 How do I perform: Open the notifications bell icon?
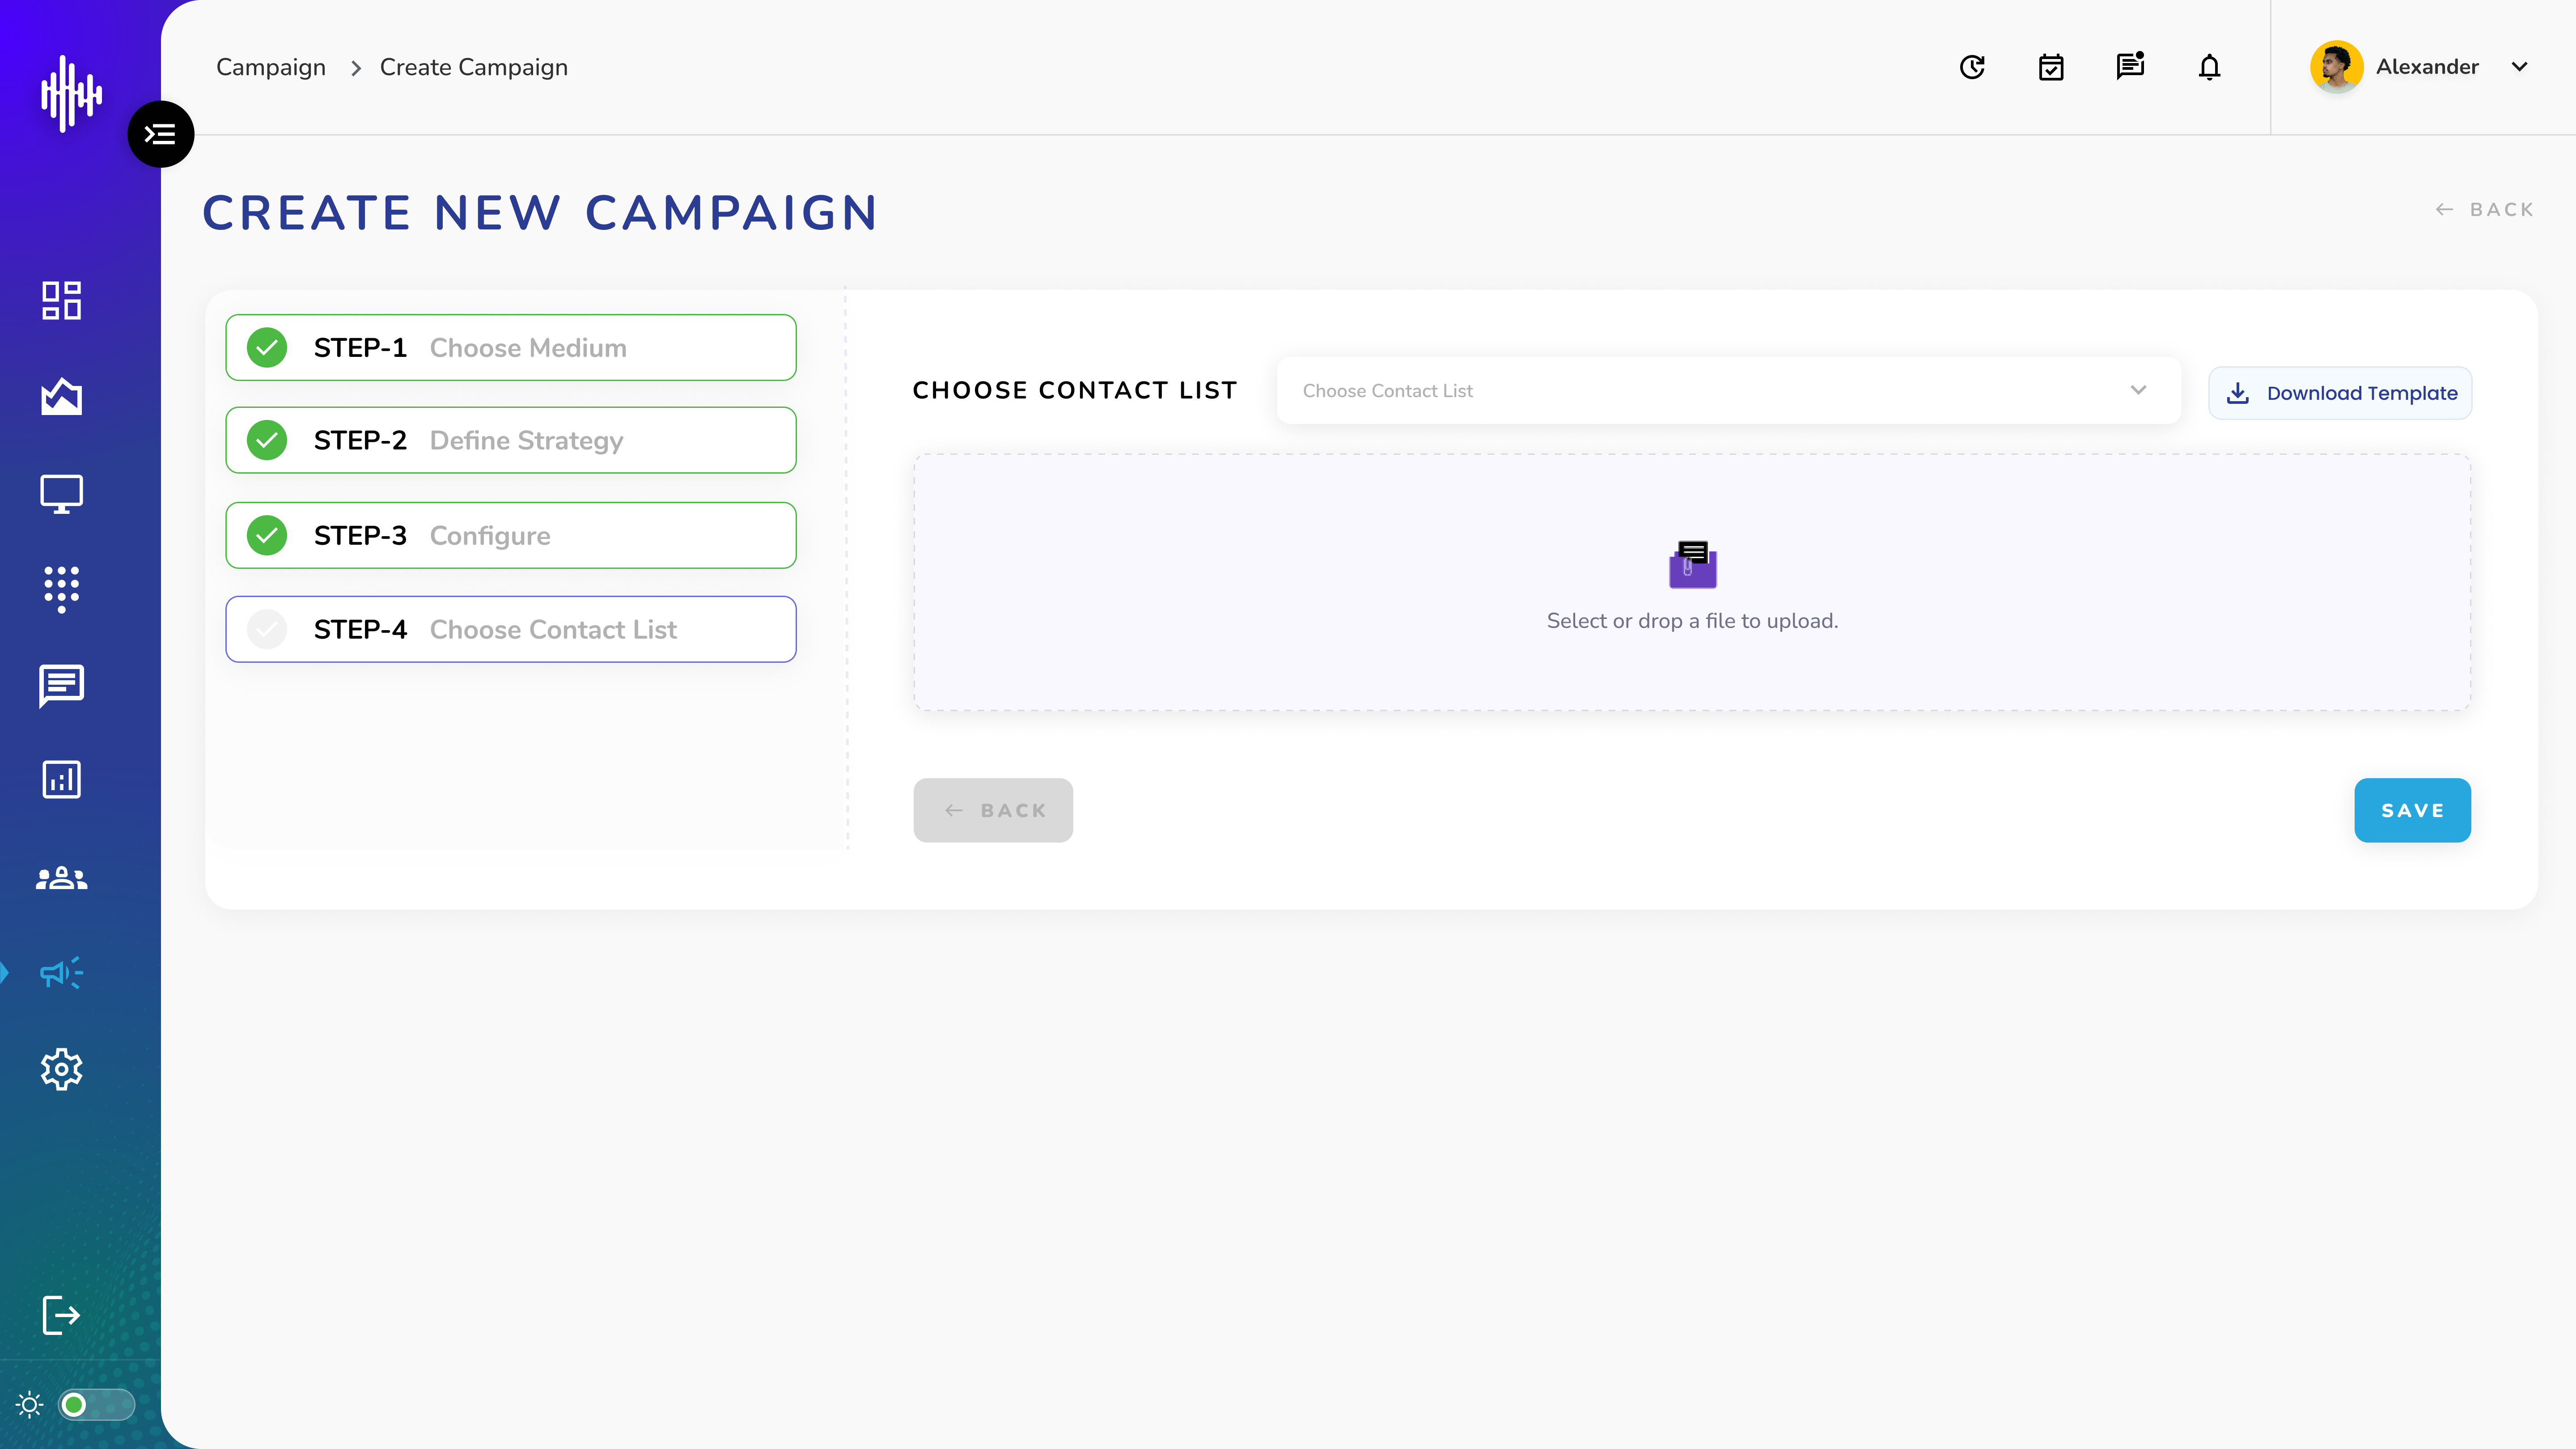tap(2209, 67)
